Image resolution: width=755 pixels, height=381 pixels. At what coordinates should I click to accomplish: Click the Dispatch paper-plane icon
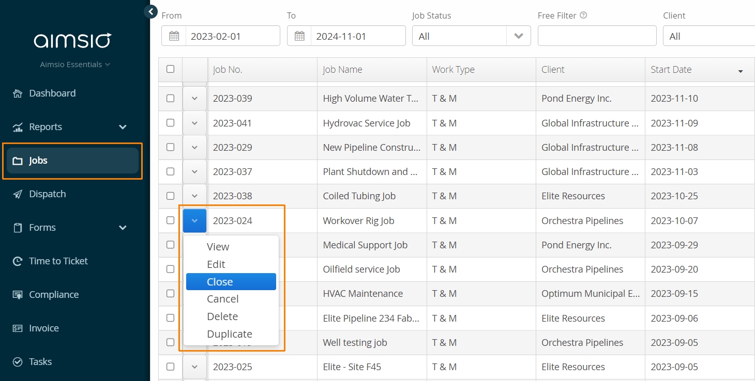coord(18,194)
